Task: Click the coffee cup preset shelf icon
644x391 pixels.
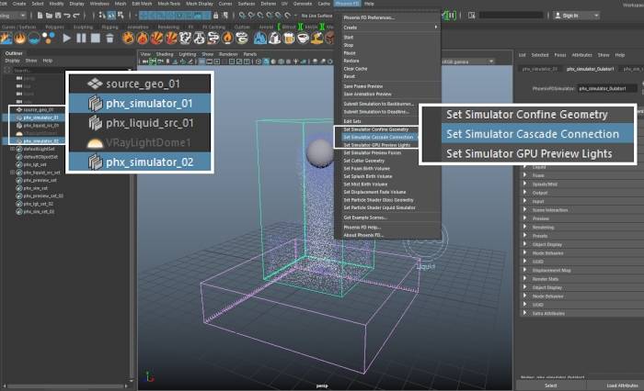Action: (303, 39)
